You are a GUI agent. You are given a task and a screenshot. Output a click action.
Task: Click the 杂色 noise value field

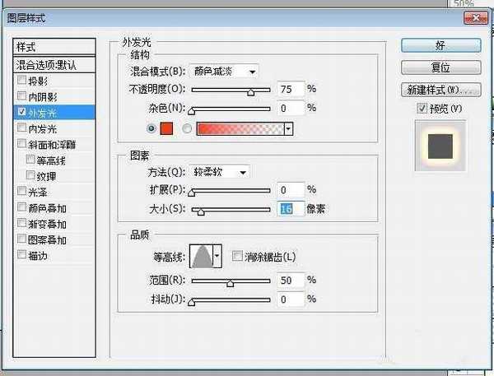coord(291,109)
